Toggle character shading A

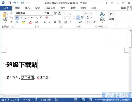(x=55, y=22)
